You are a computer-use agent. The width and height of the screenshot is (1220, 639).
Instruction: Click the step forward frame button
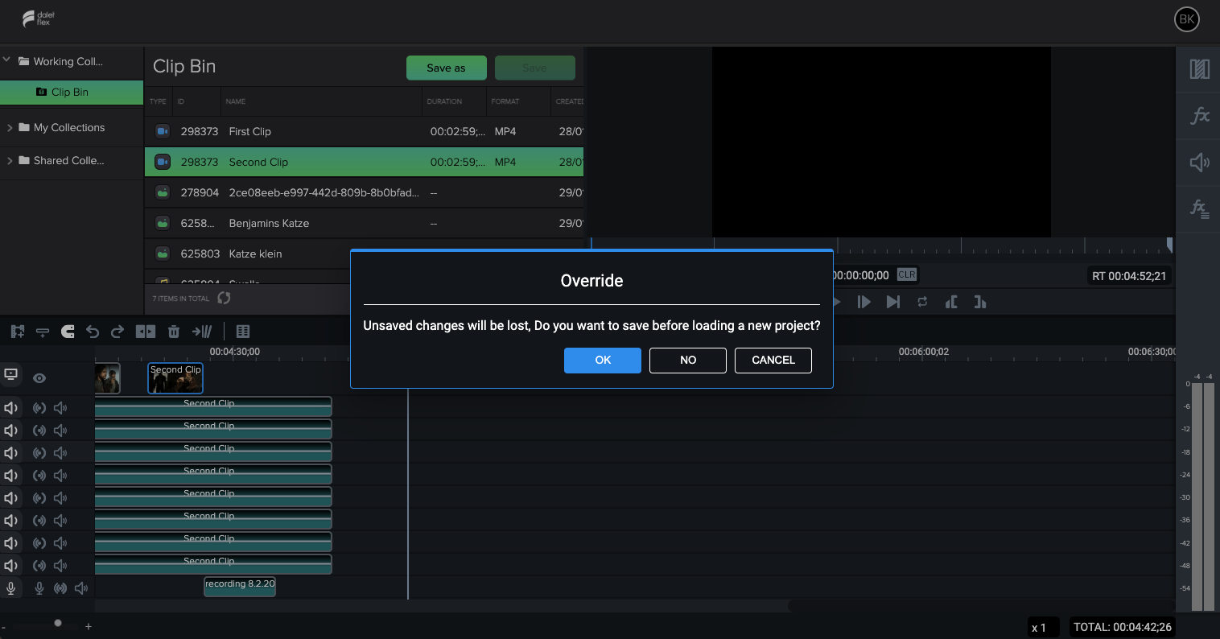coord(864,302)
